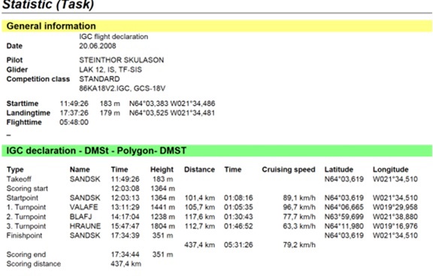Click the Scoring distance label

(x=34, y=264)
